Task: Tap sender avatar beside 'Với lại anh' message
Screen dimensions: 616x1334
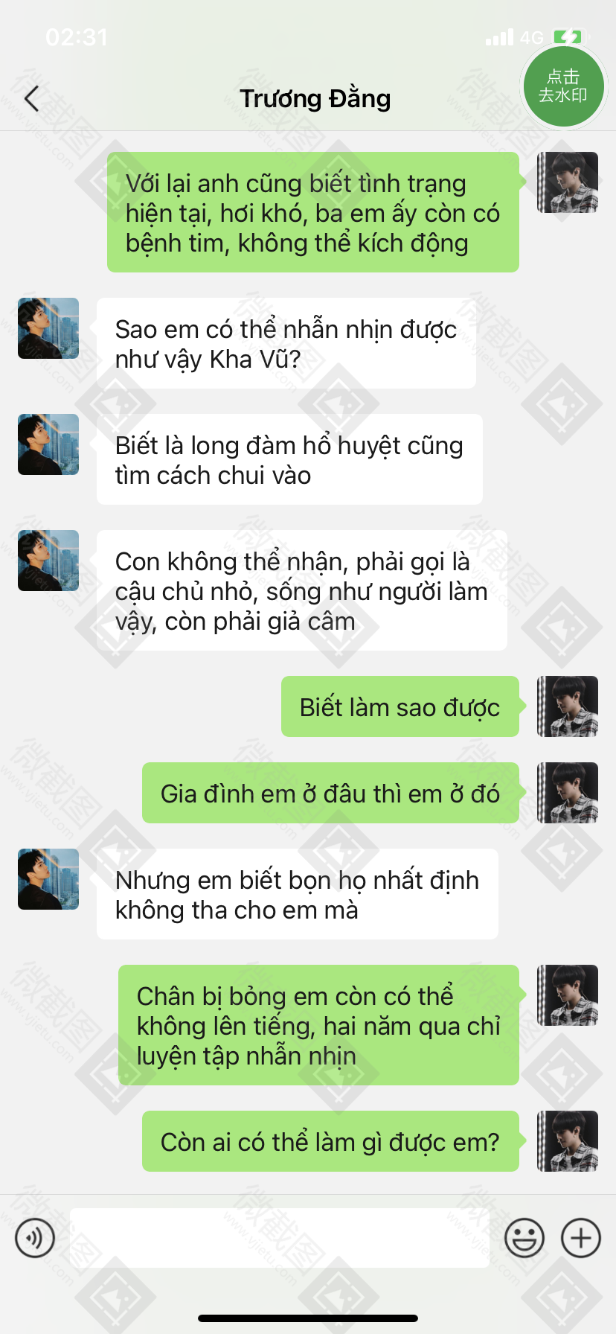Action: pyautogui.click(x=568, y=182)
